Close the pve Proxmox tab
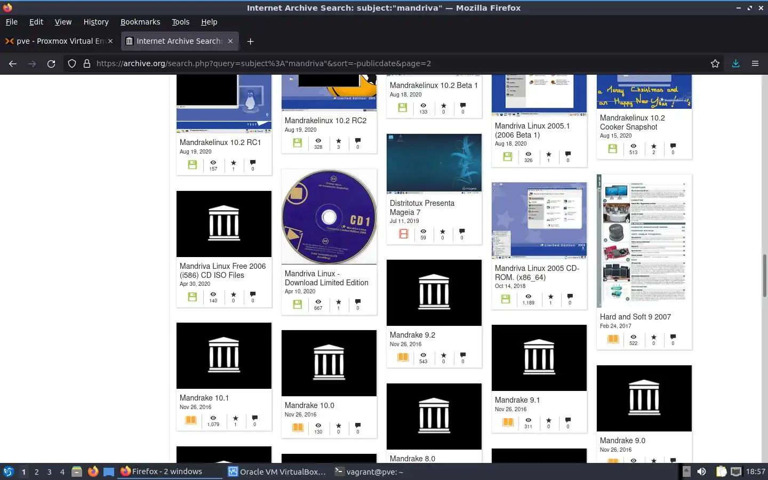Screen dimensions: 768x480 110,41
